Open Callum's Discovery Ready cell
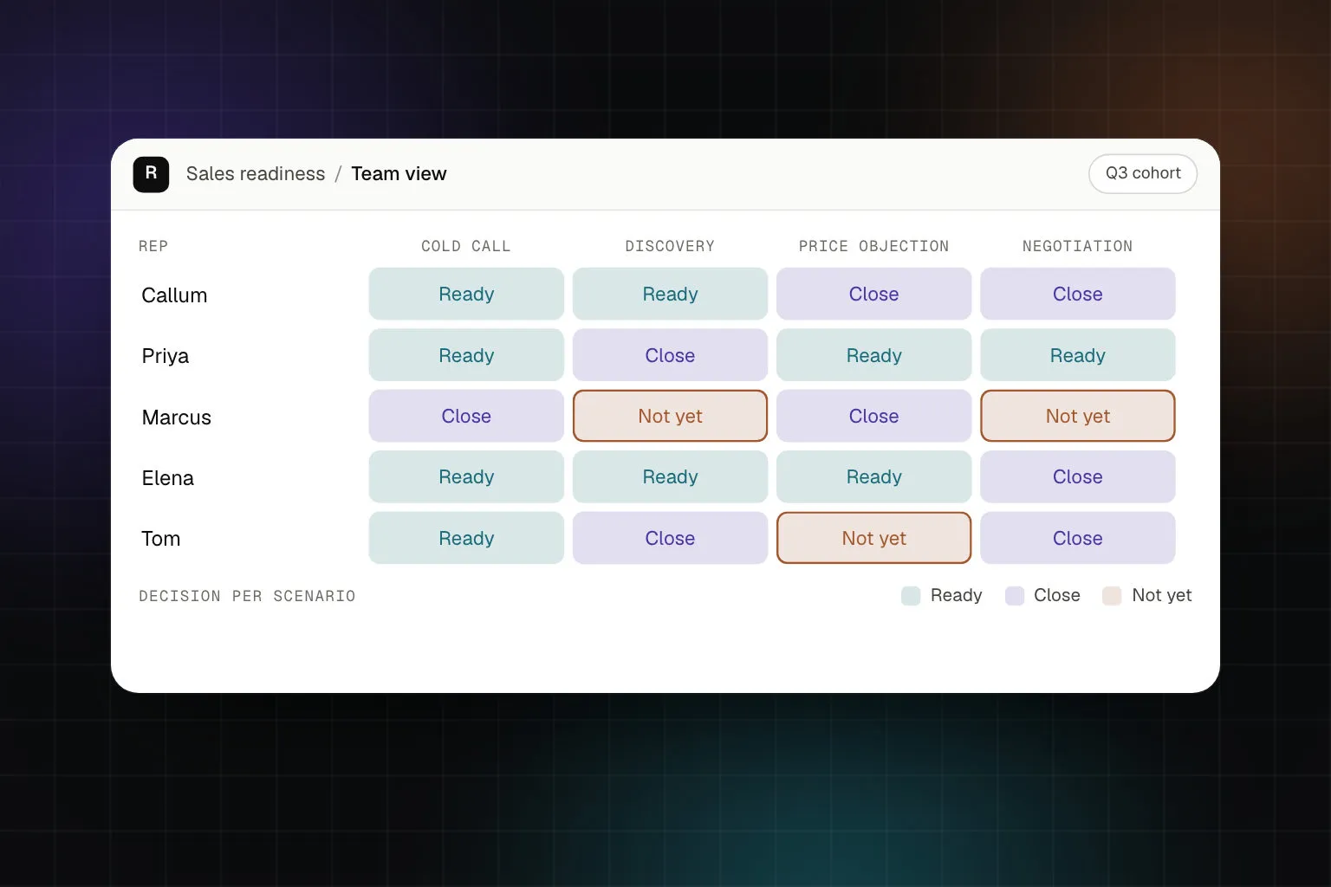 point(670,294)
